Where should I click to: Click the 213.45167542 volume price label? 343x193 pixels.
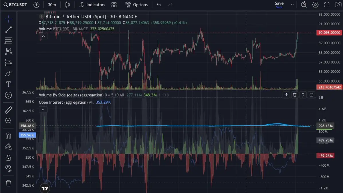click(x=329, y=87)
